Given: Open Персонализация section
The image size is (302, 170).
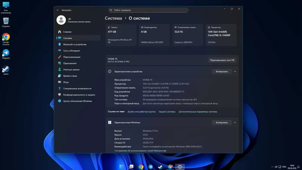Looking at the screenshot, I should point(79,57).
